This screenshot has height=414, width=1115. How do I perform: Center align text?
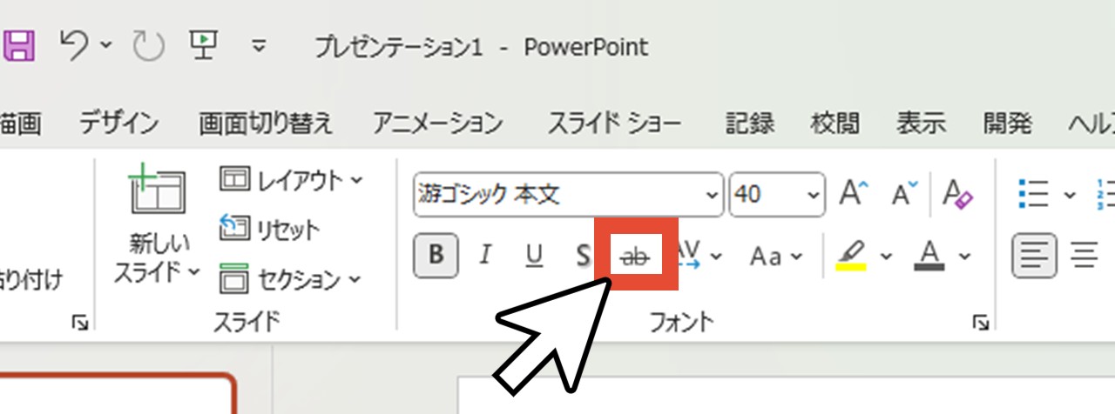(x=1085, y=256)
